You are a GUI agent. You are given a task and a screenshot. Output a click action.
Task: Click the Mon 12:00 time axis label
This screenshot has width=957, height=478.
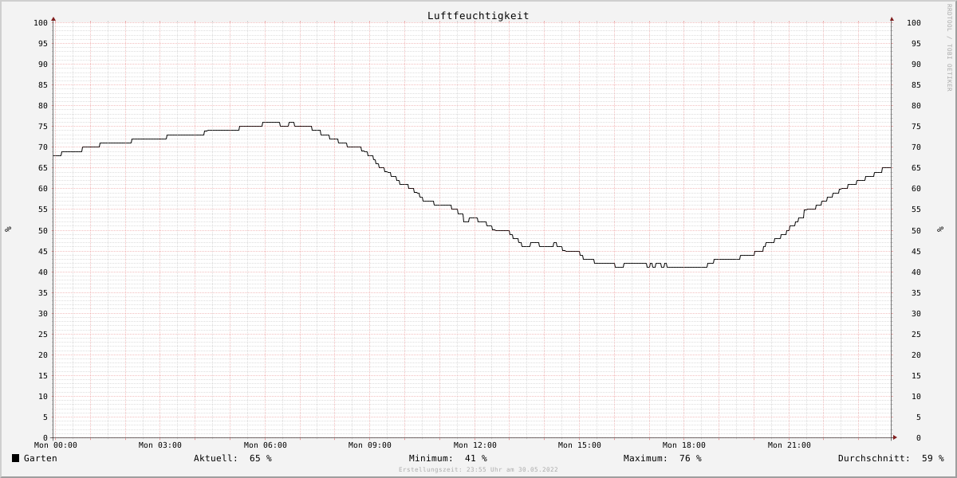coord(475,445)
